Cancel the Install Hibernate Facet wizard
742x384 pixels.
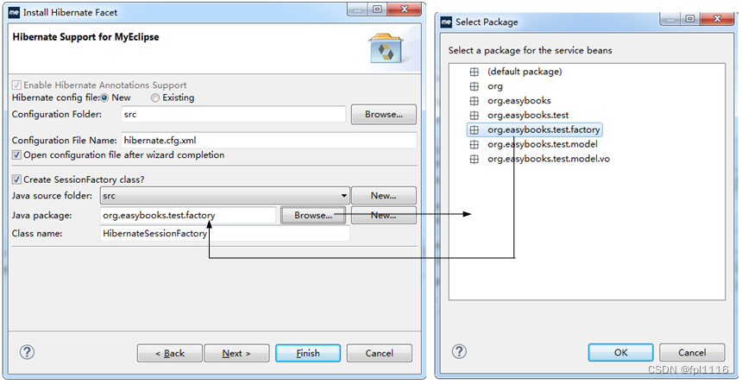(379, 353)
